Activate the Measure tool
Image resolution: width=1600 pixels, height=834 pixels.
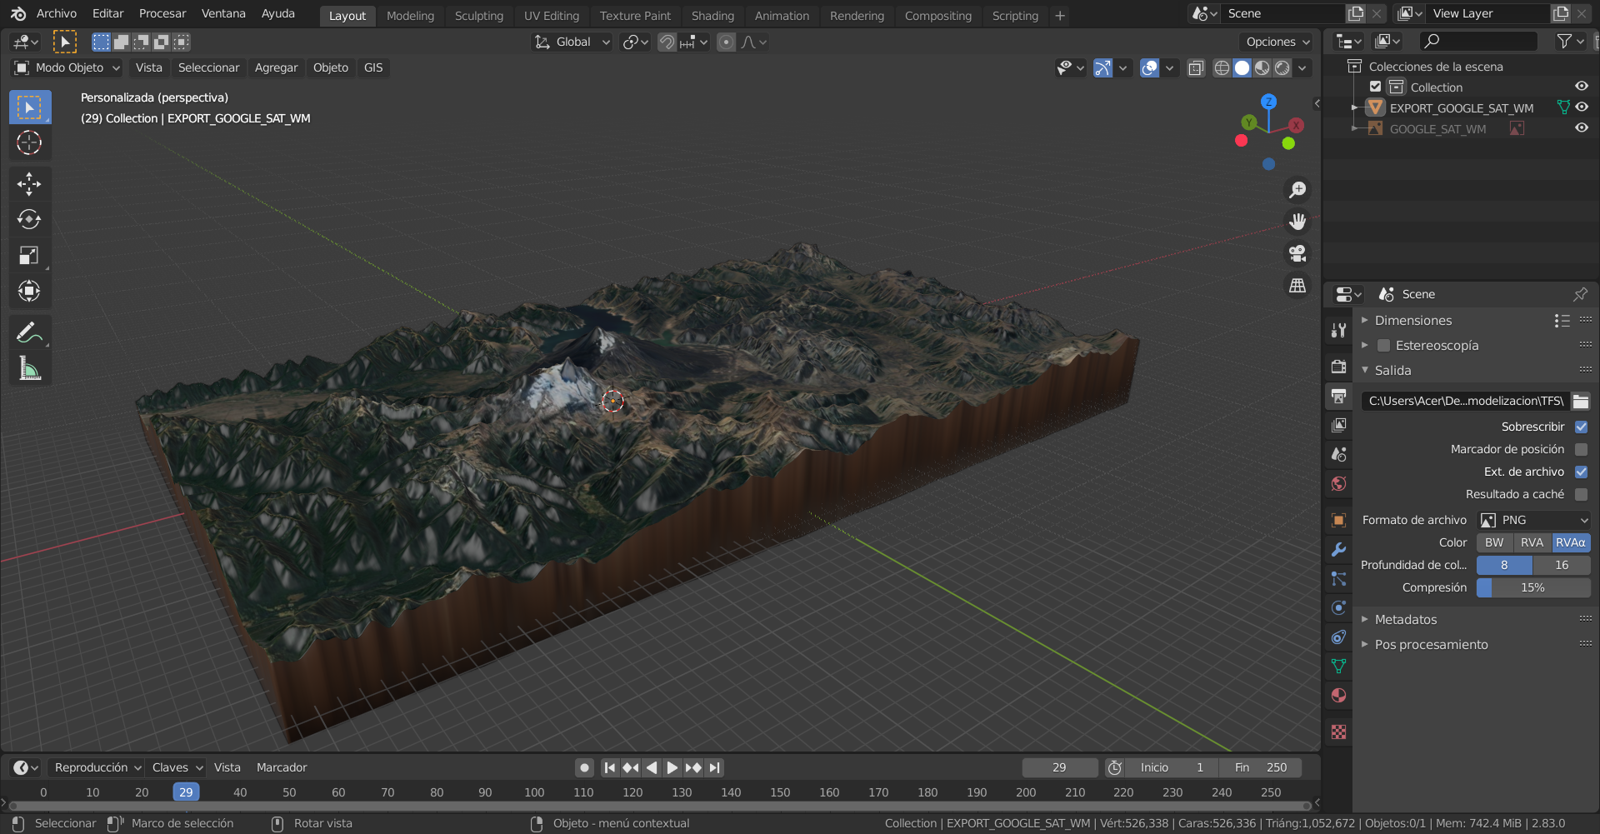coord(29,368)
